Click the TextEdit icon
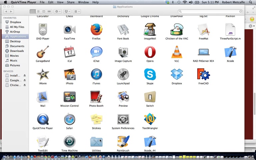 pos(43,141)
